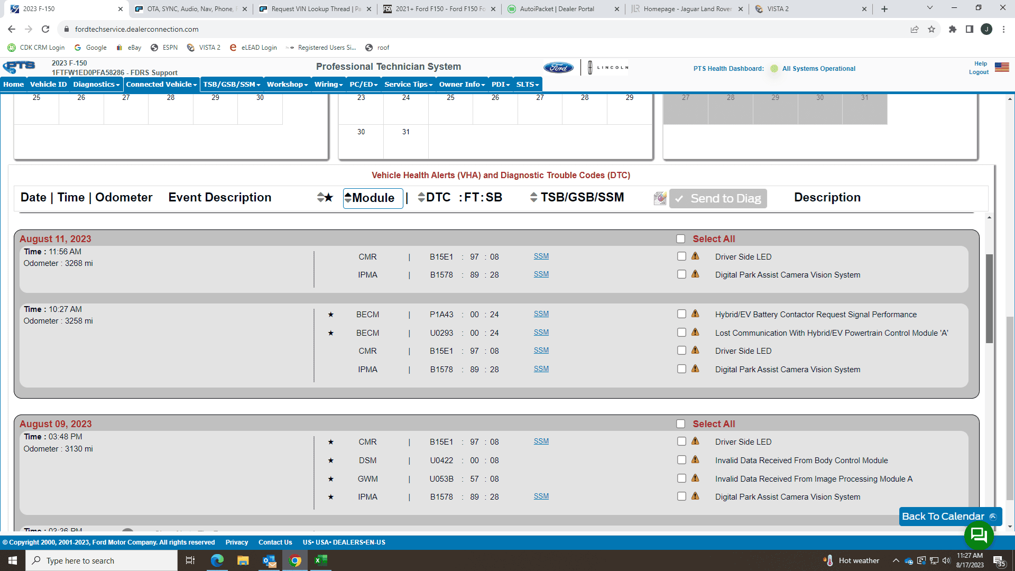Click the alerts list vertical scrollbar thumb
Viewport: 1015px width, 571px height.
pos(989,299)
